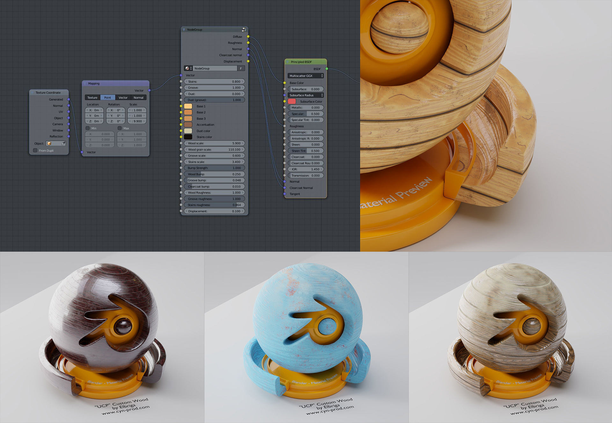Collapse the Texture Coordinate node
The image size is (612, 423).
pyautogui.click(x=33, y=93)
